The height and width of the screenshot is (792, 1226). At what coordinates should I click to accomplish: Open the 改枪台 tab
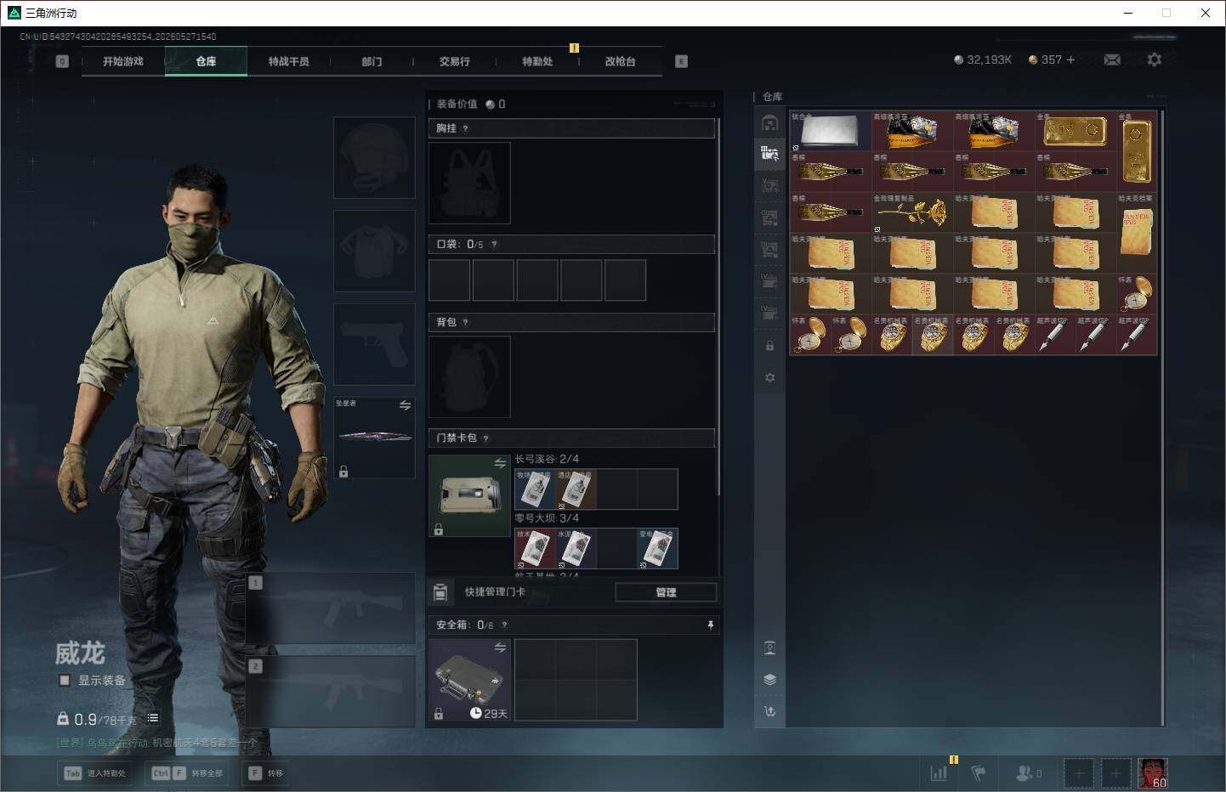pos(621,61)
